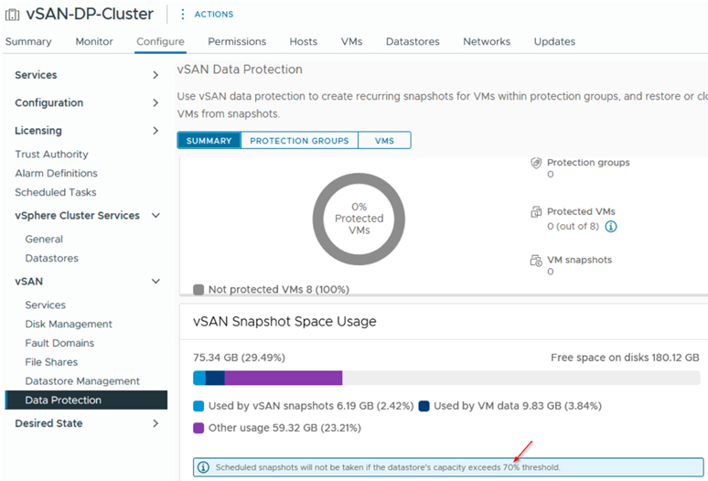
Task: Click the Services sidebar heading
Action: click(x=36, y=75)
